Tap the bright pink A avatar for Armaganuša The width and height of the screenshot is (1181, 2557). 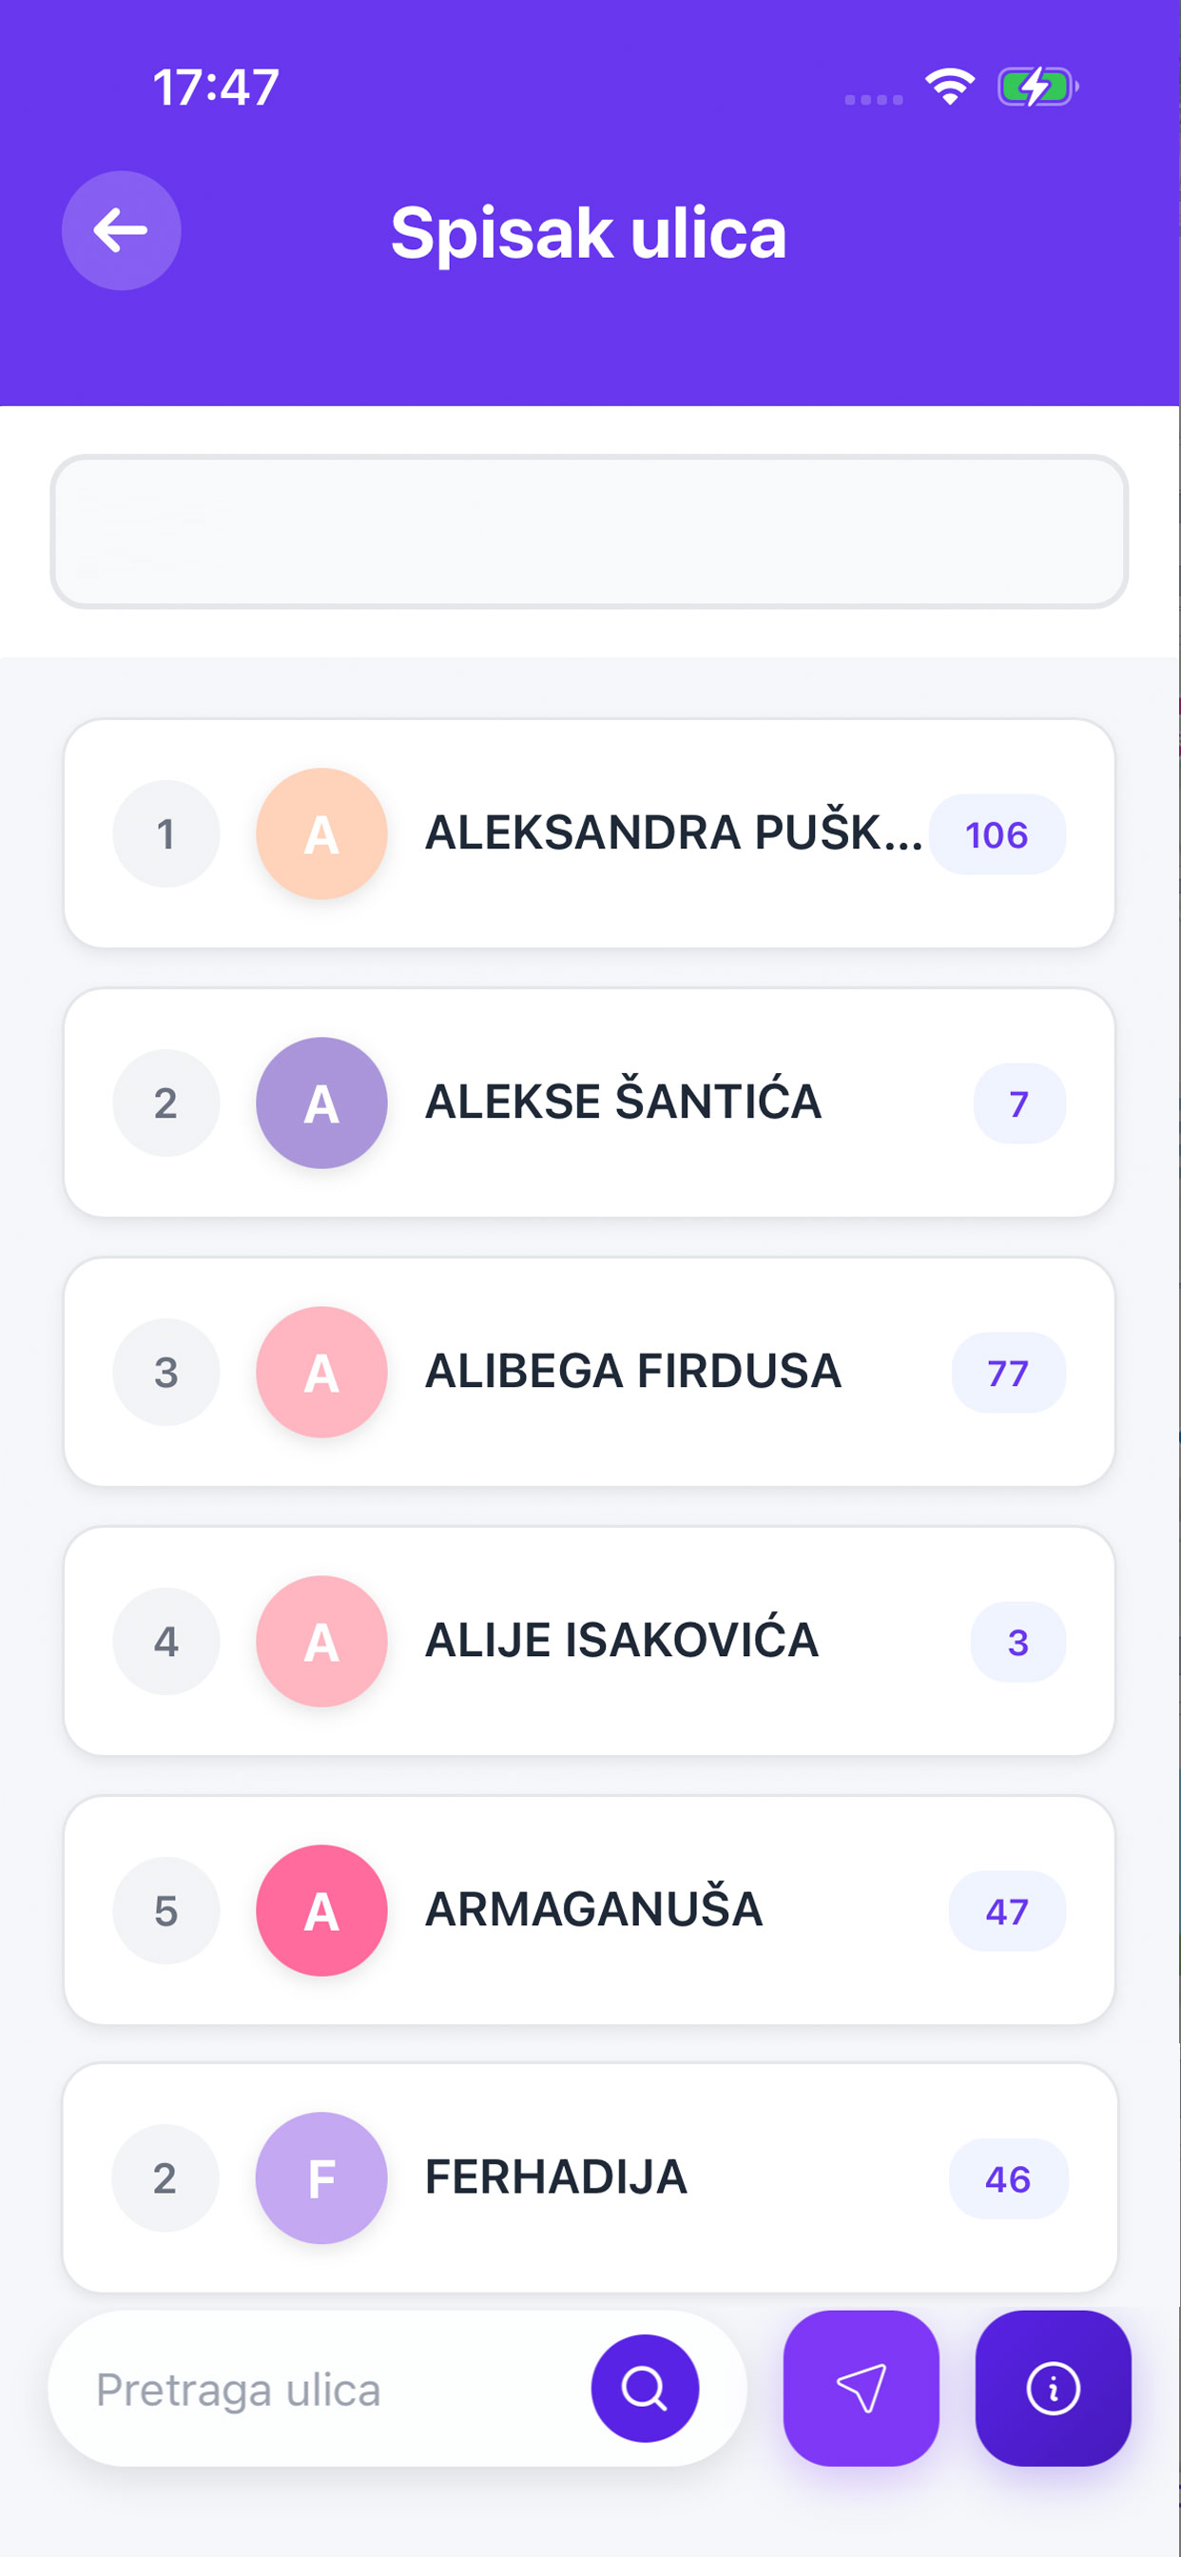[321, 1910]
